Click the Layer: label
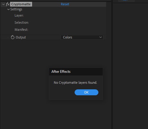 19,15
